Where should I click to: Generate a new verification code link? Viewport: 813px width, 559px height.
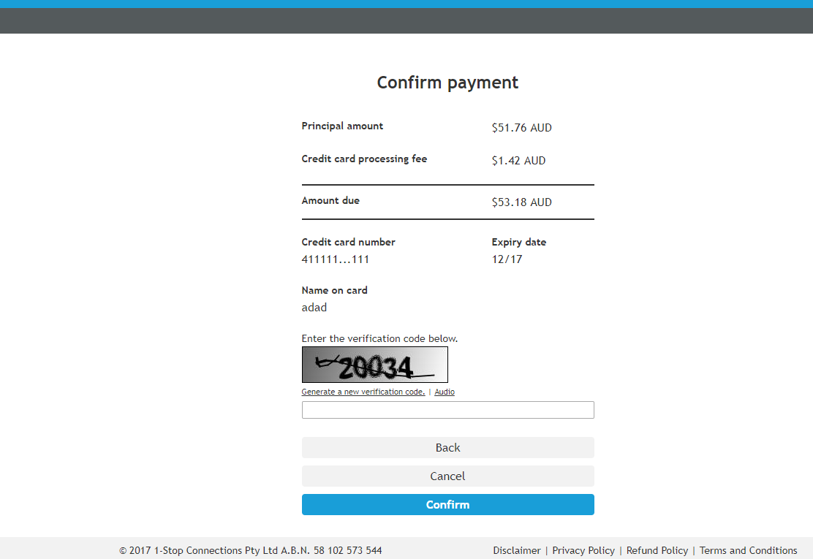pyautogui.click(x=363, y=392)
